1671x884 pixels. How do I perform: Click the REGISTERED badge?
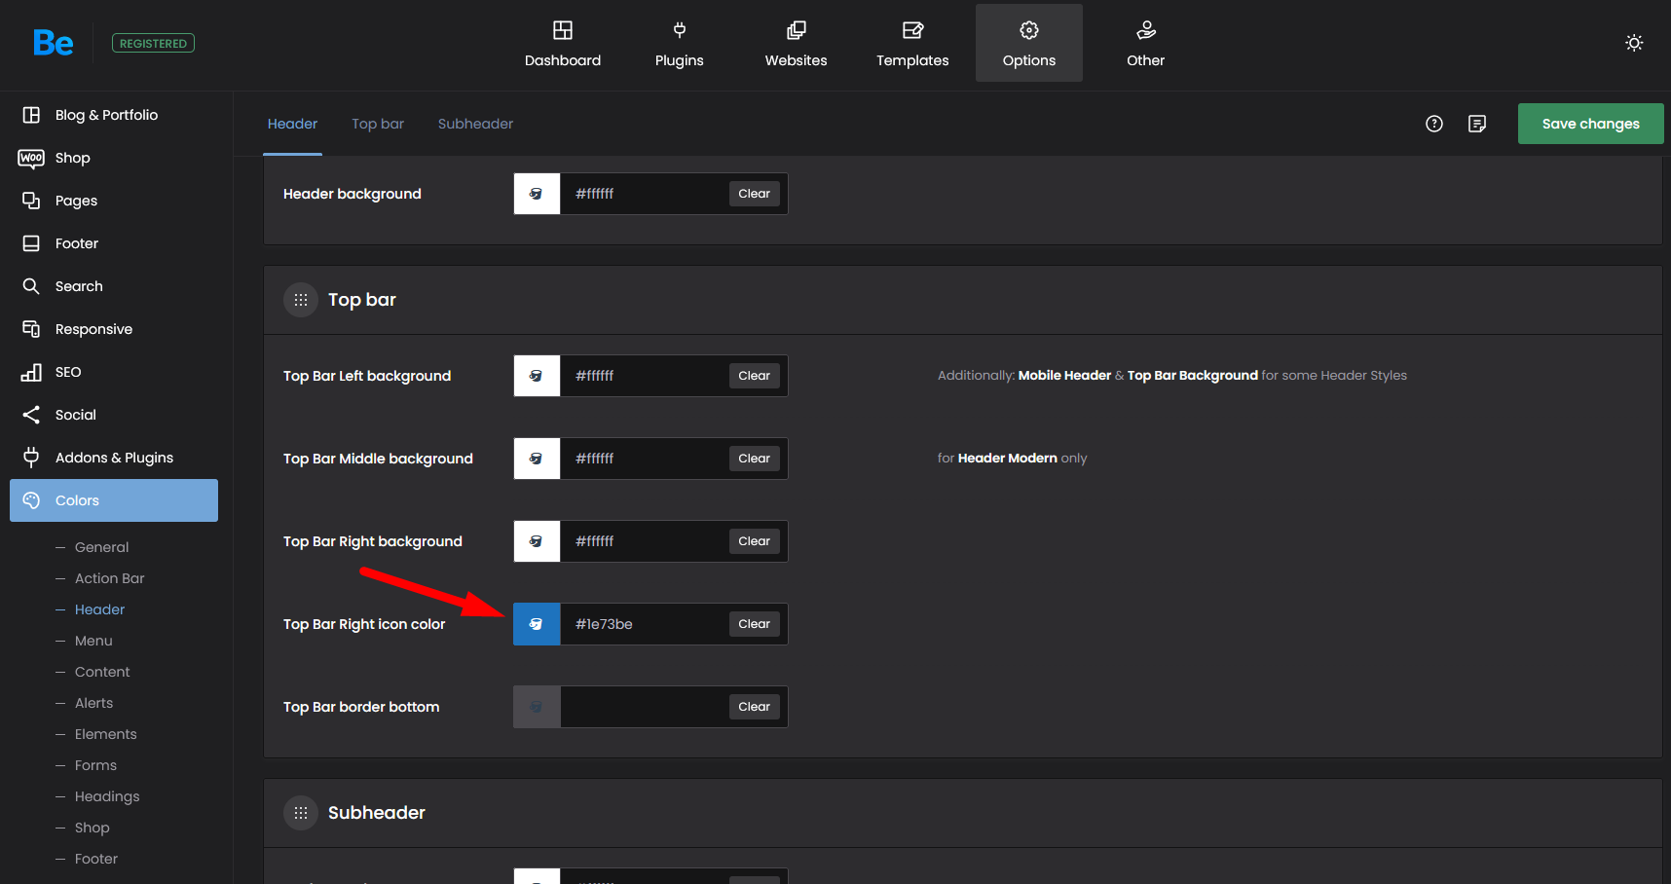pyautogui.click(x=153, y=43)
